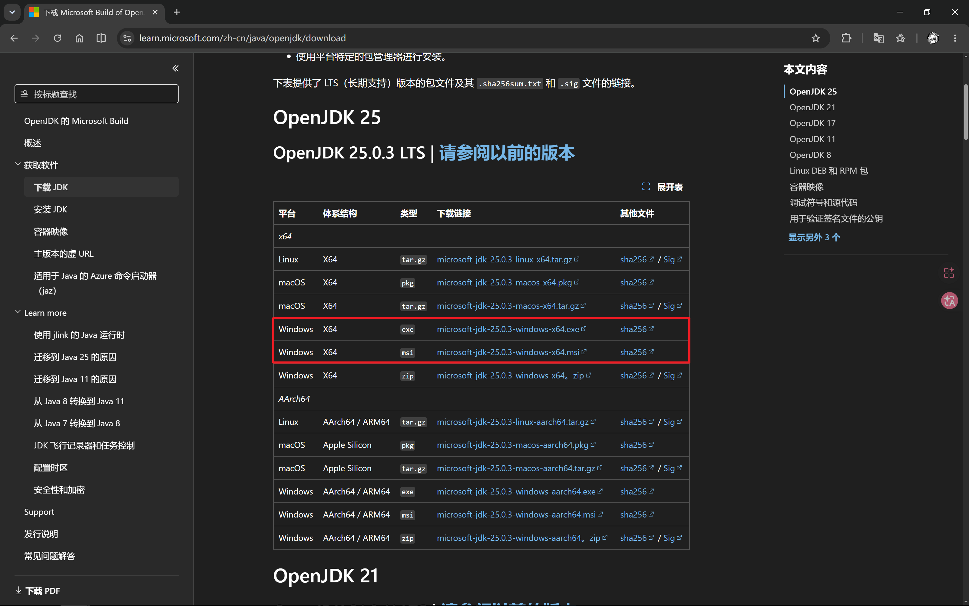Download microsoft-jdk-25.0.3-macos-aarch64.pkg
The width and height of the screenshot is (969, 606).
coord(516,445)
